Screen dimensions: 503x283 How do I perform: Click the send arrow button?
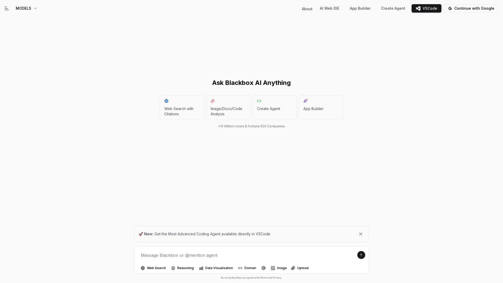coord(361,255)
